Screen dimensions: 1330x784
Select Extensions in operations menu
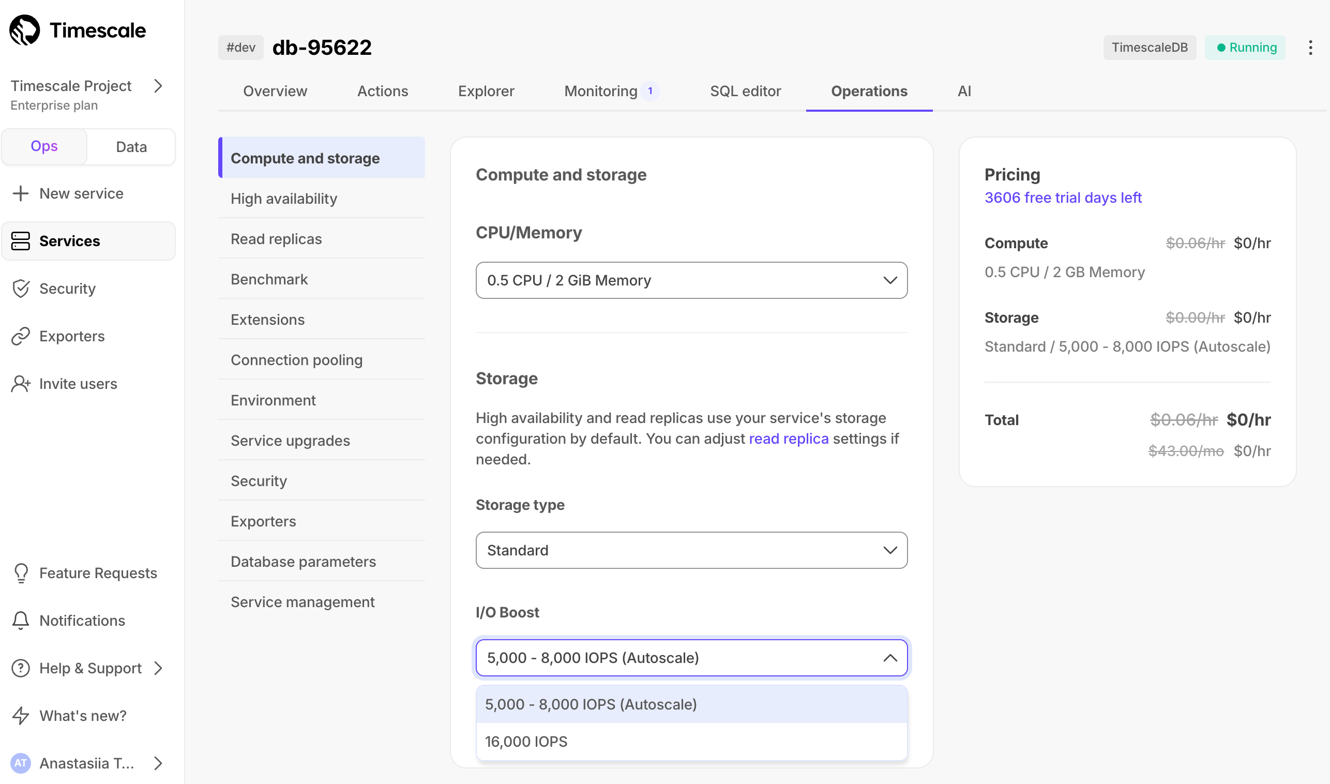coord(322,320)
